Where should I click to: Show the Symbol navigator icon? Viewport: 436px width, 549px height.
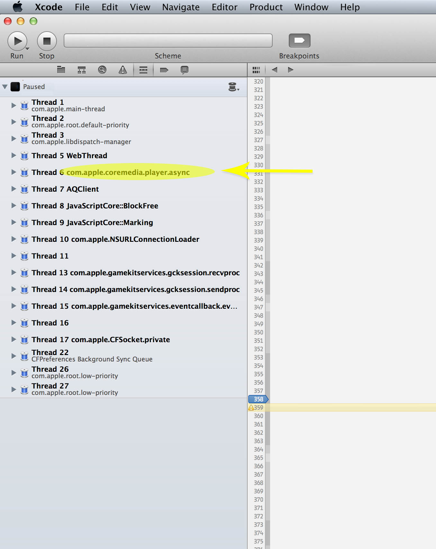[x=82, y=70]
